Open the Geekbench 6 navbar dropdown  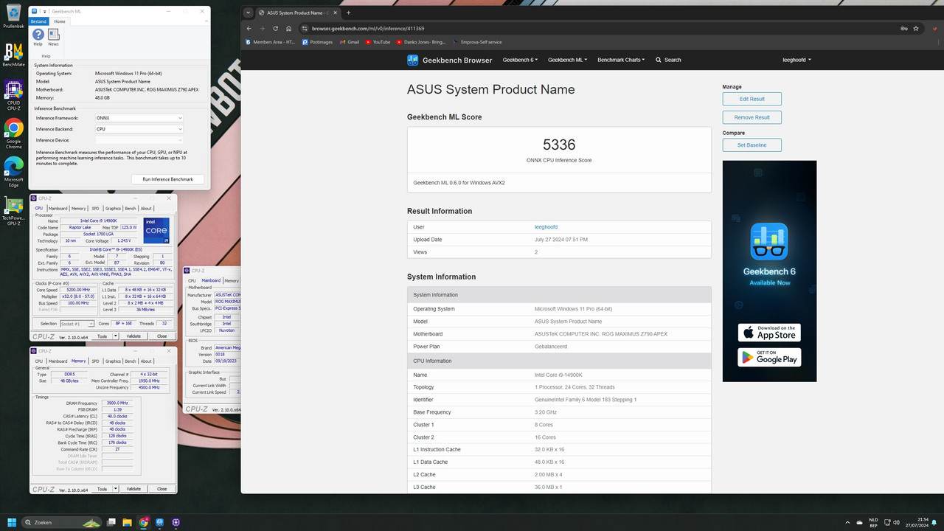[520, 60]
